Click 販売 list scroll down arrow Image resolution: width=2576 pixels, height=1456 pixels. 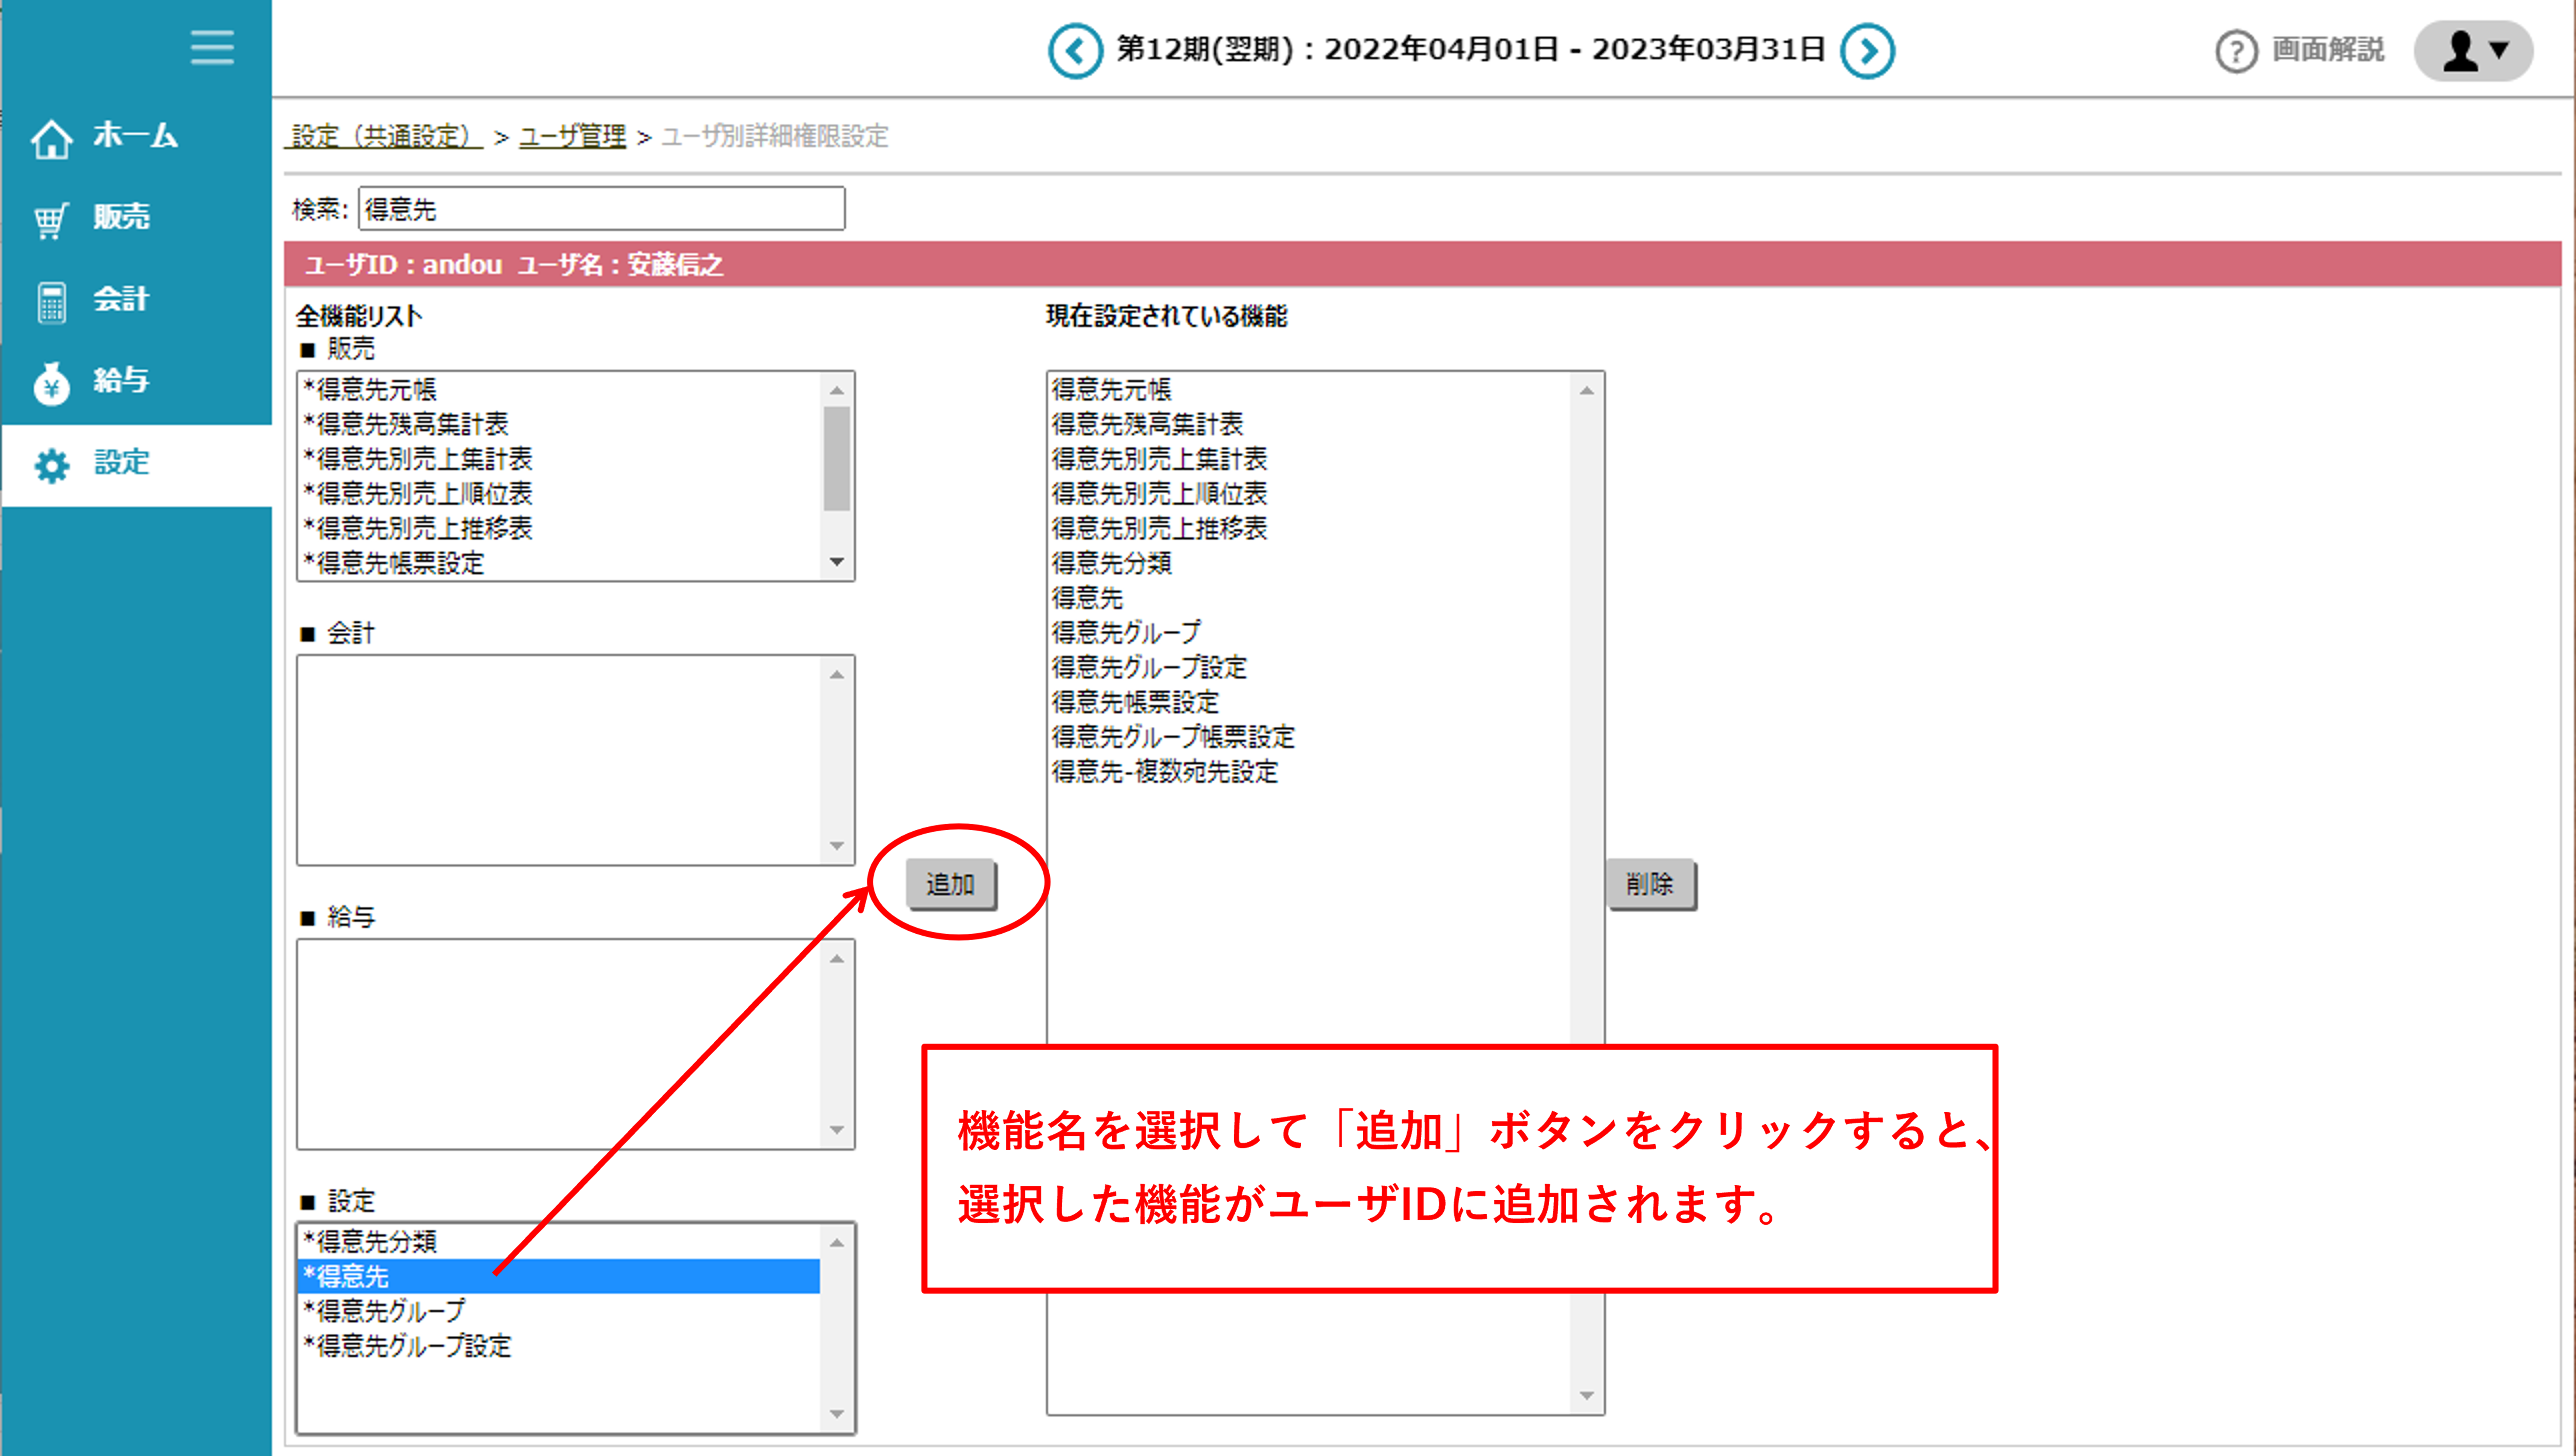pos(837,562)
